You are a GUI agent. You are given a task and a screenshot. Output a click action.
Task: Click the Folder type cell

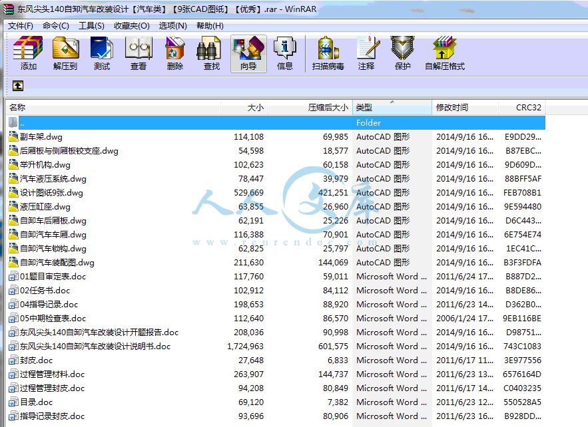coord(369,122)
